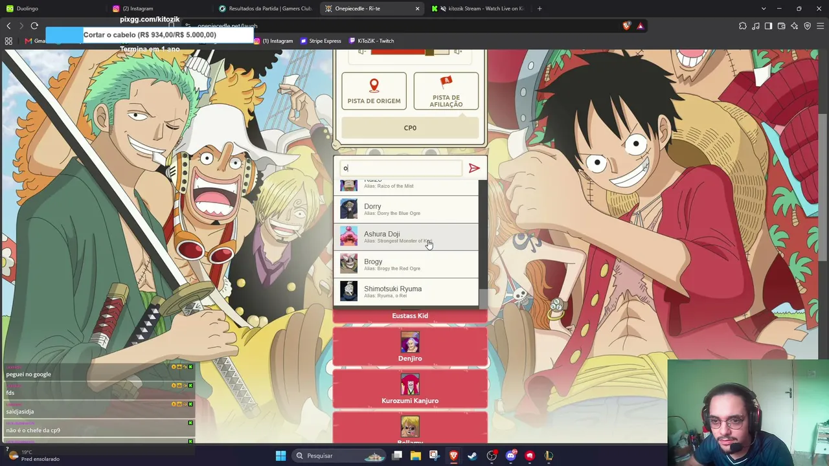
Task: Open the Snipping Tool taskbar icon
Action: pos(434,456)
